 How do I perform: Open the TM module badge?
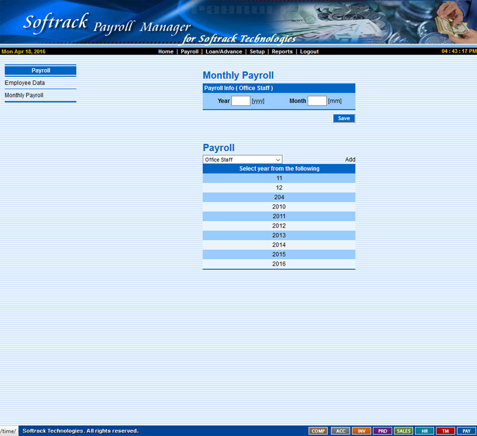445,431
